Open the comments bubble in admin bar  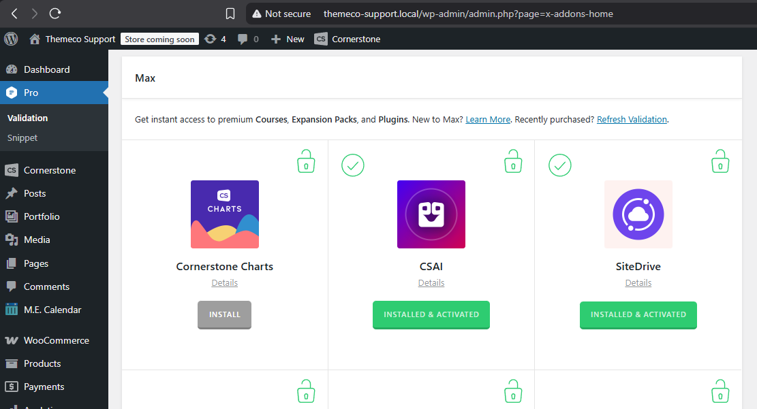tap(247, 39)
